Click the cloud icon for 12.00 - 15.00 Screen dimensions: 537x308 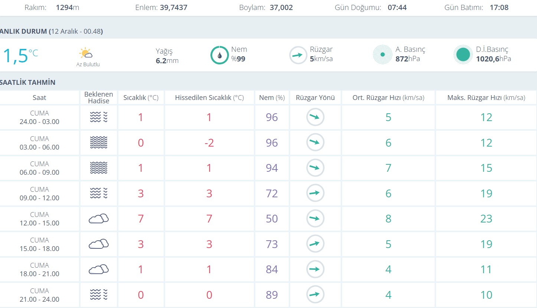click(99, 218)
